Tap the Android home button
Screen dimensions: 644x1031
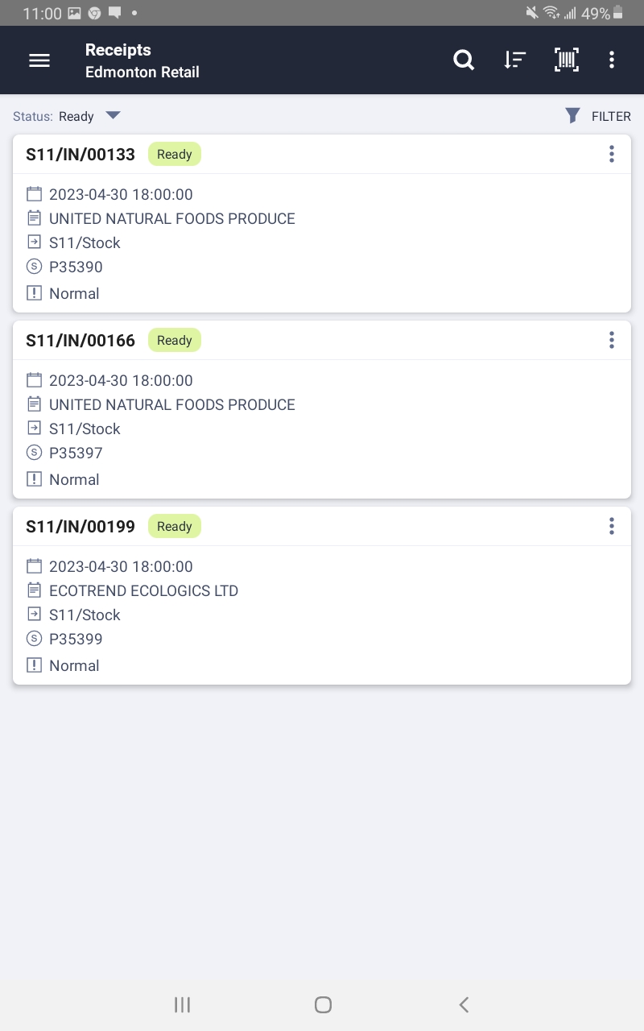323,1004
